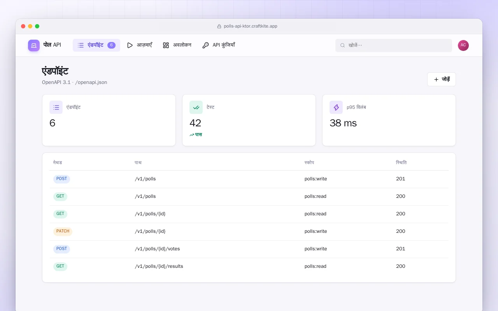Open the API कुंजियाँ tab
Image resolution: width=498 pixels, height=311 pixels.
(219, 45)
